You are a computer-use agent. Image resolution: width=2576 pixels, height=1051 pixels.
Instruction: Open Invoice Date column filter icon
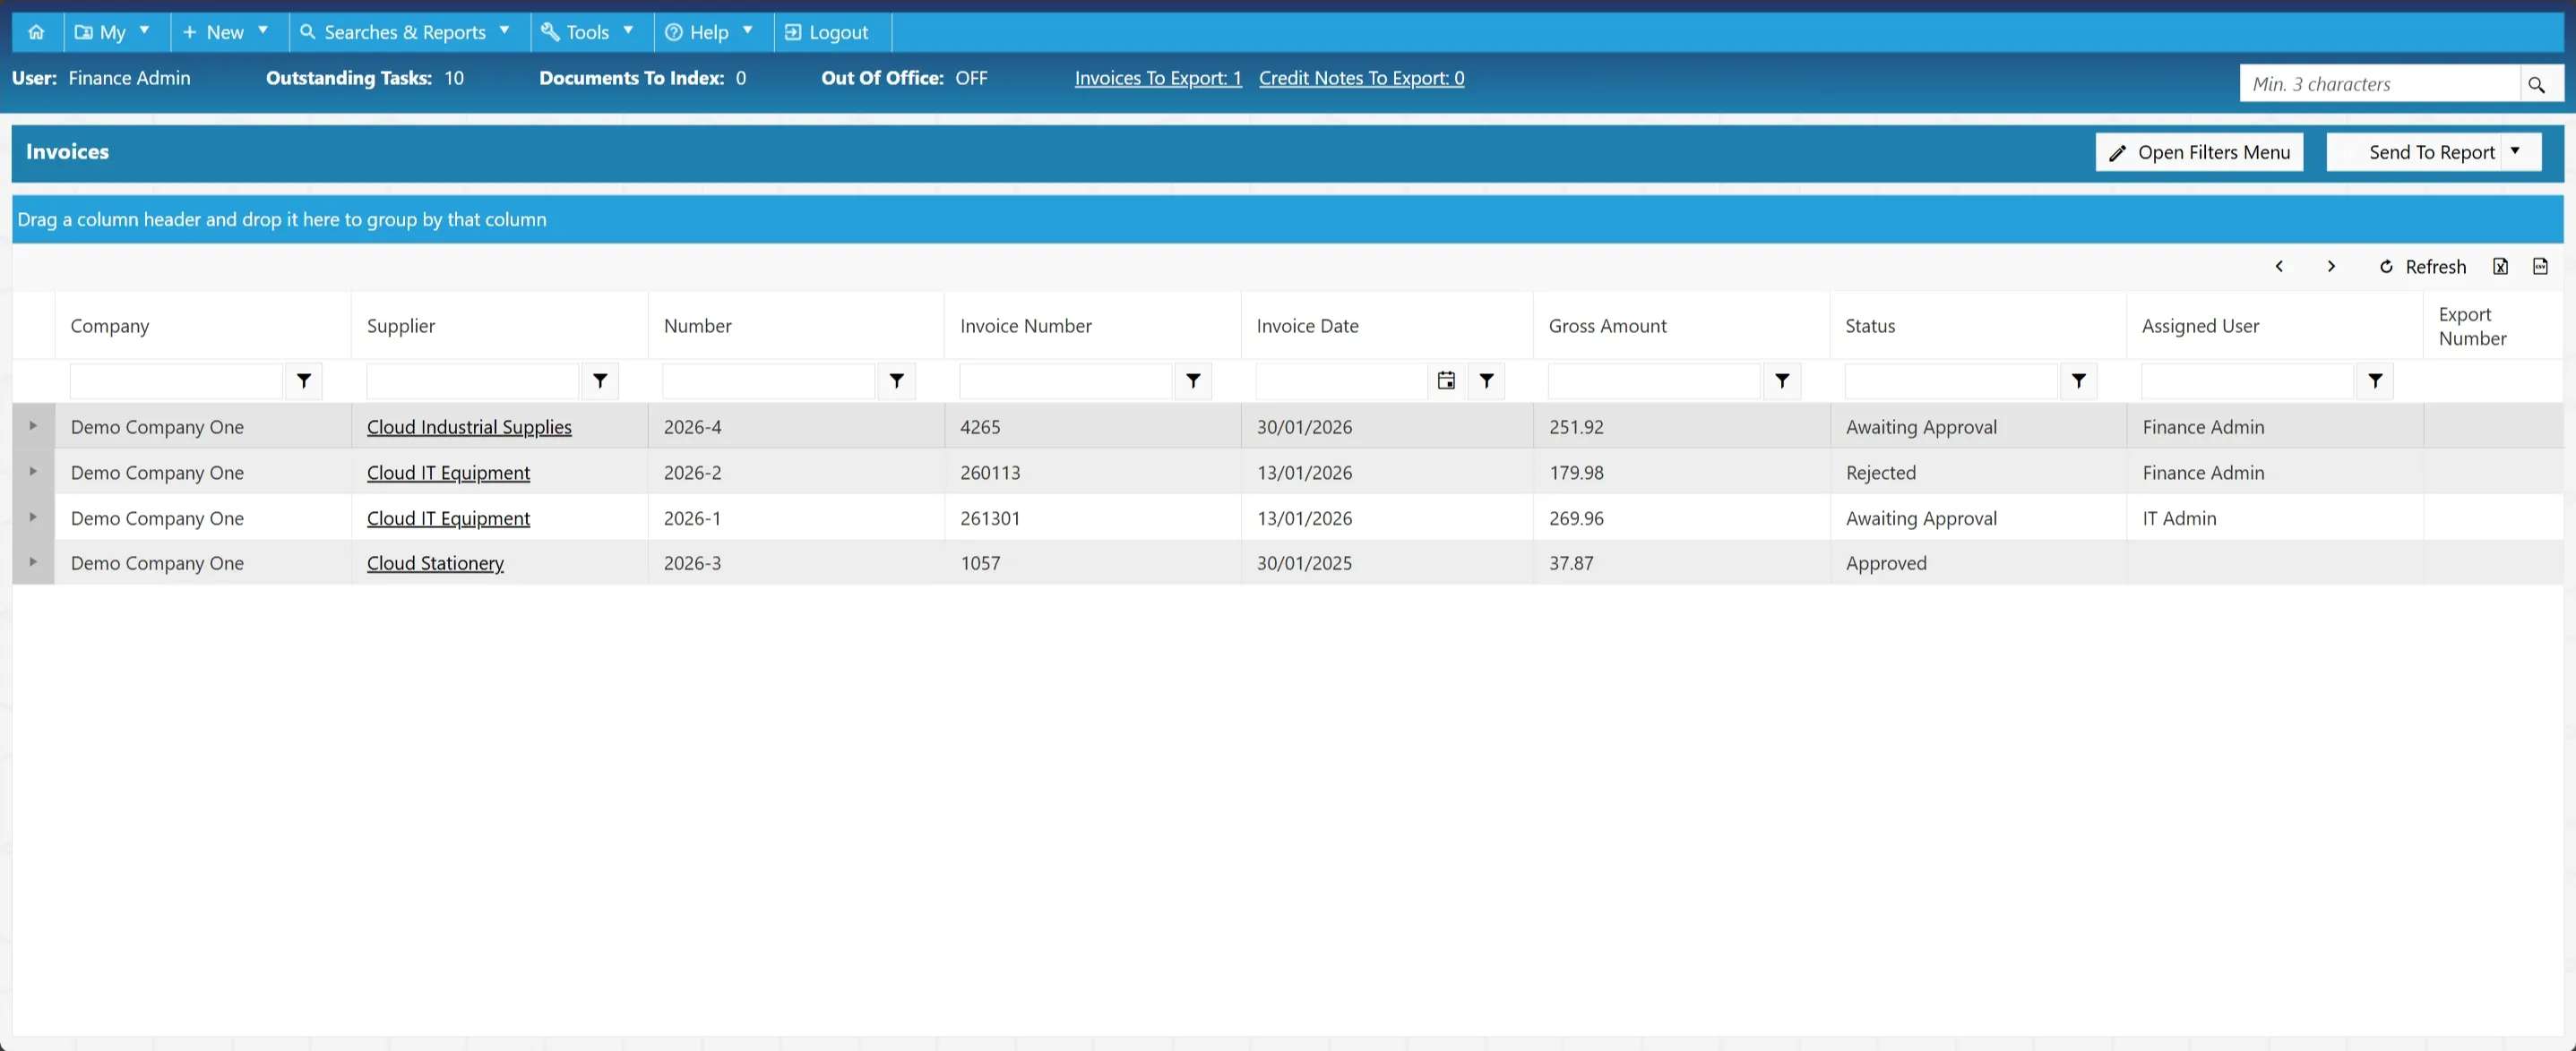point(1487,380)
